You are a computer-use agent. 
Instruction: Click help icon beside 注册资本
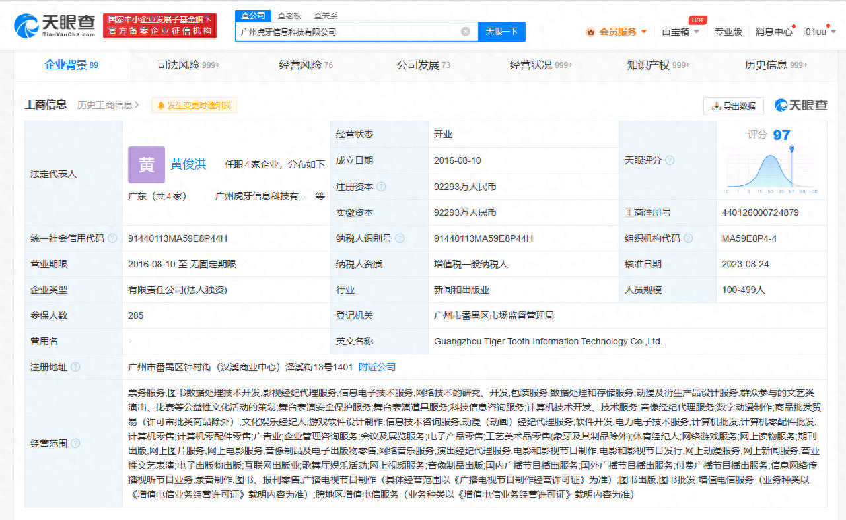pyautogui.click(x=381, y=187)
